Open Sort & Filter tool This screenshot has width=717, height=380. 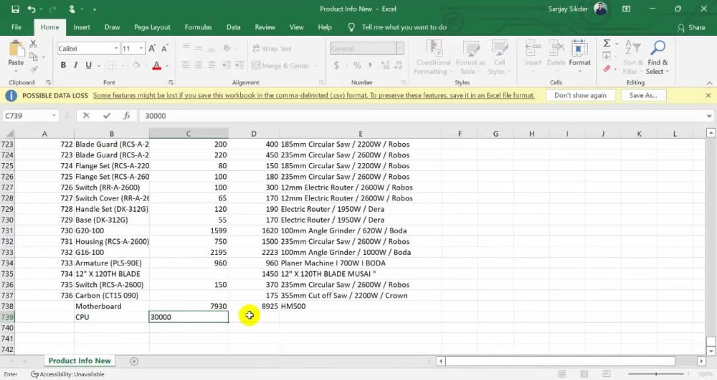point(633,58)
